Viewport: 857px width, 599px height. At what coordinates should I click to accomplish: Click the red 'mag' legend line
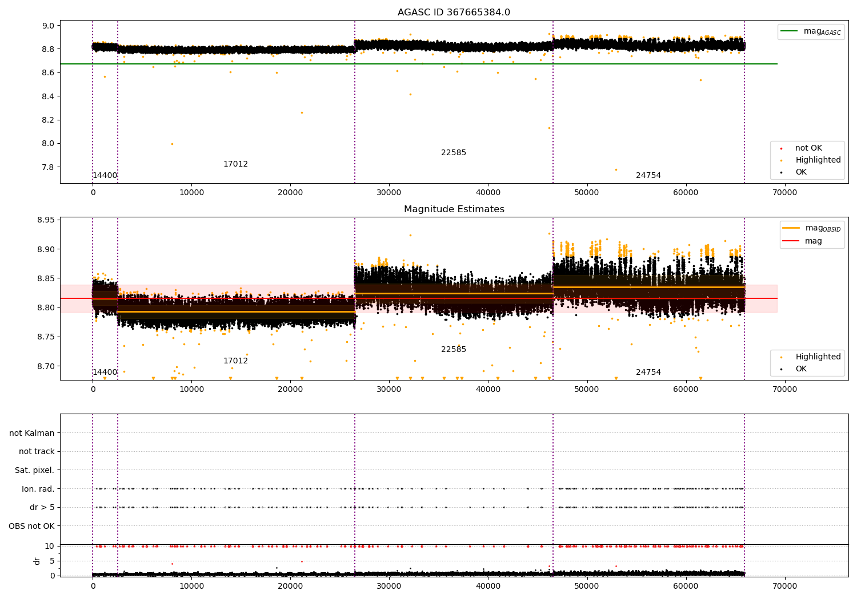[x=791, y=241]
